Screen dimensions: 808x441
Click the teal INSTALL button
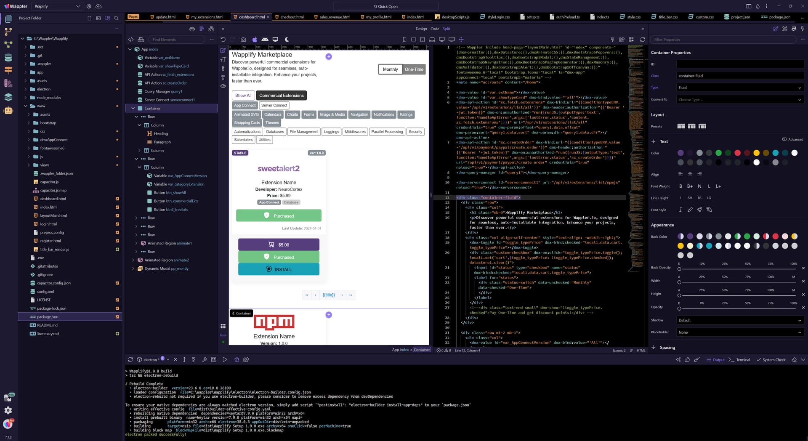(279, 269)
